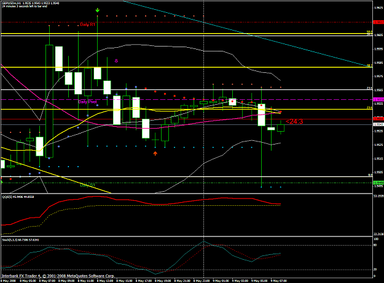Click the magenta Daily Pivot price tag on axis

pyautogui.click(x=378, y=100)
